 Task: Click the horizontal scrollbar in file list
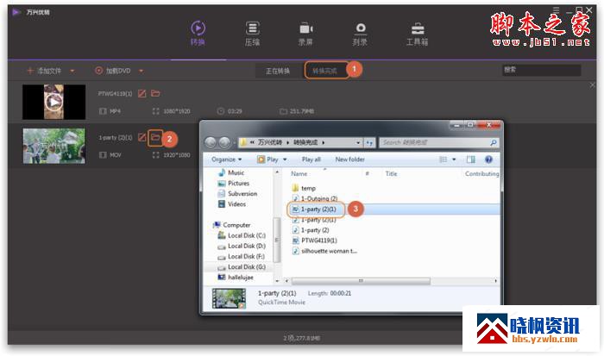tap(361, 281)
